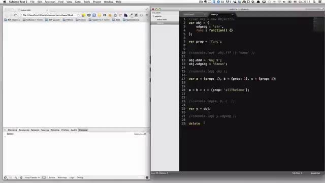Open the Tools menu
Viewport: 325px width, 183px height.
[87, 2]
